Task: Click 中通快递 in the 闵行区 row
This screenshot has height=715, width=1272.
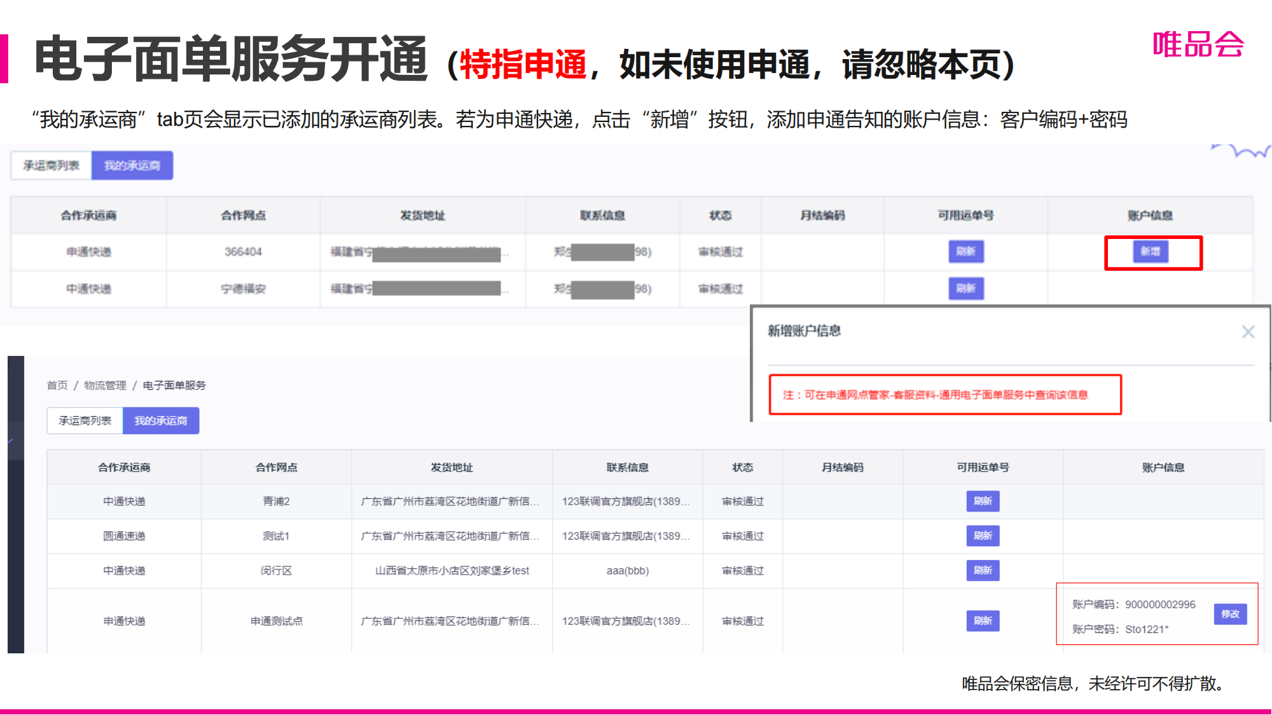Action: pyautogui.click(x=124, y=571)
